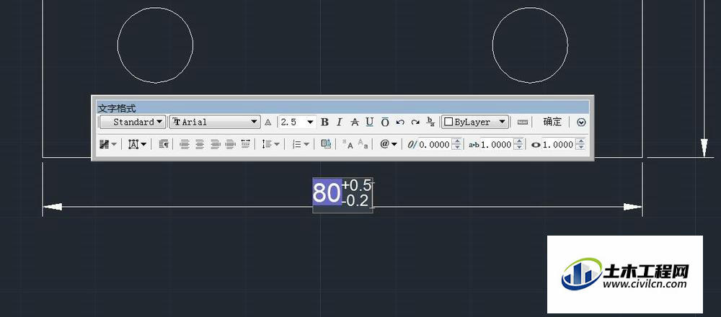The width and height of the screenshot is (721, 317).
Task: Open the columns dropdown icon
Action: point(108,144)
